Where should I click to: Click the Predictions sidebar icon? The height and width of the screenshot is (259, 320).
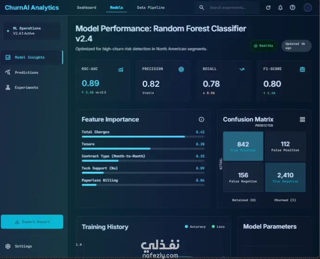point(8,72)
